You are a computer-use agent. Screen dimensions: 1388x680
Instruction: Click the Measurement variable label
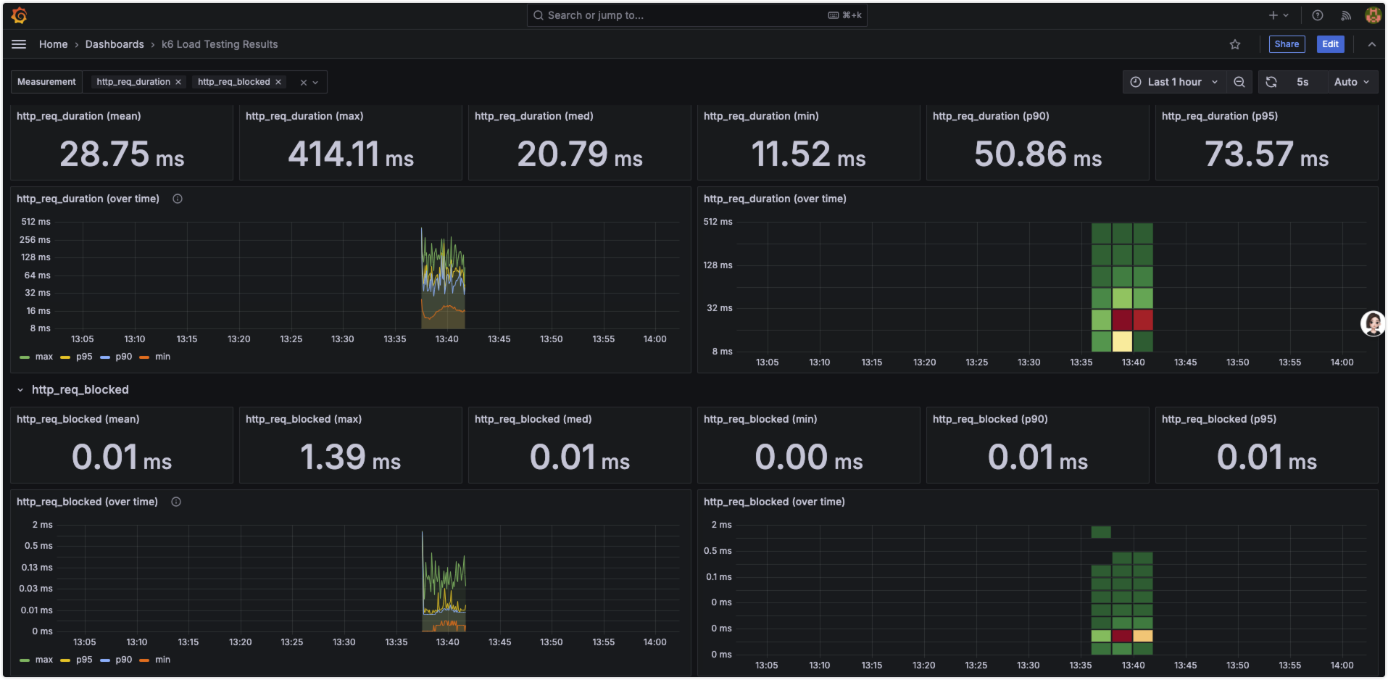pyautogui.click(x=46, y=82)
